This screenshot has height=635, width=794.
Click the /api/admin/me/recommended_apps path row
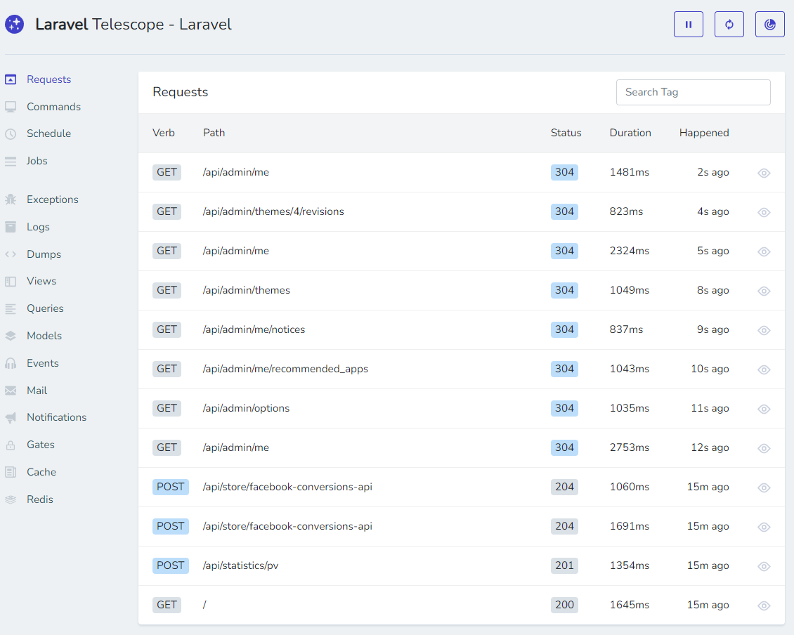pyautogui.click(x=285, y=369)
